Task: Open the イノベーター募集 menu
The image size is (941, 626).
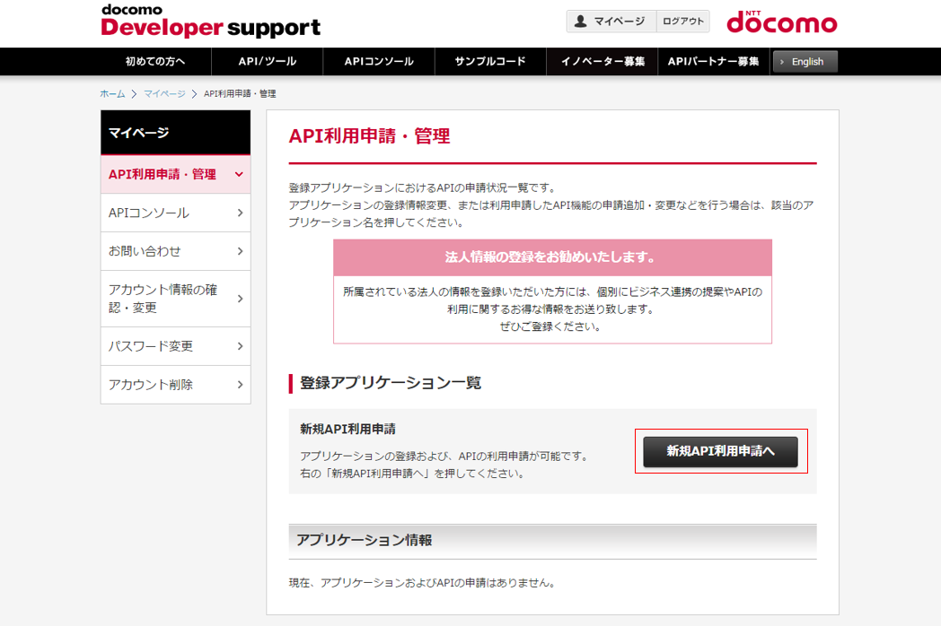Action: [x=602, y=61]
